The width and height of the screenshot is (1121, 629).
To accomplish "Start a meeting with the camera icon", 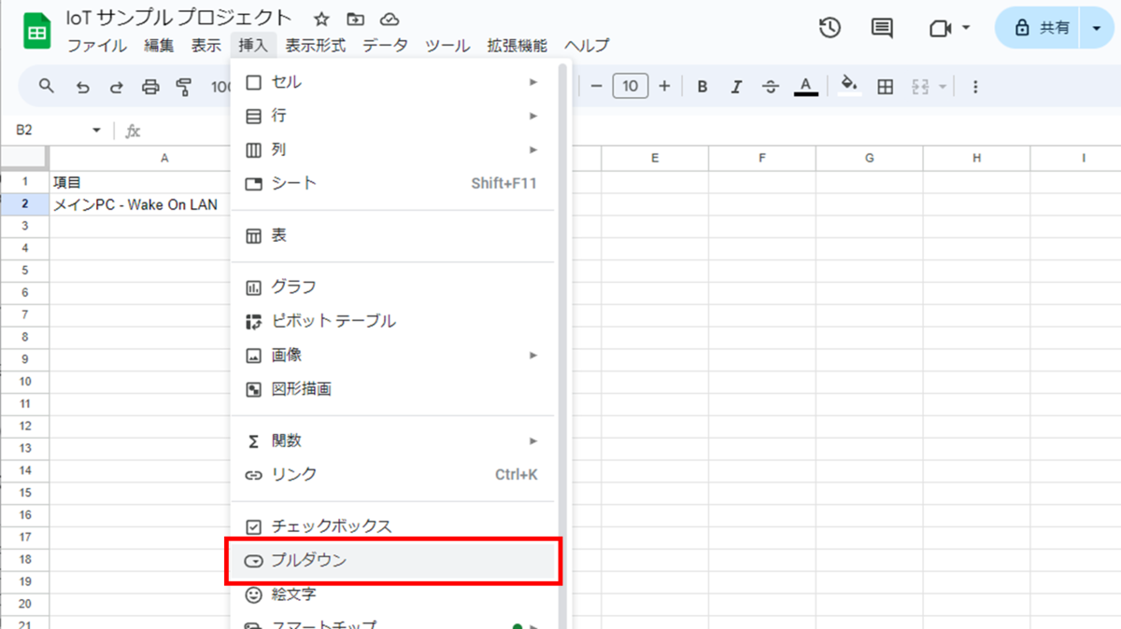I will tap(940, 28).
